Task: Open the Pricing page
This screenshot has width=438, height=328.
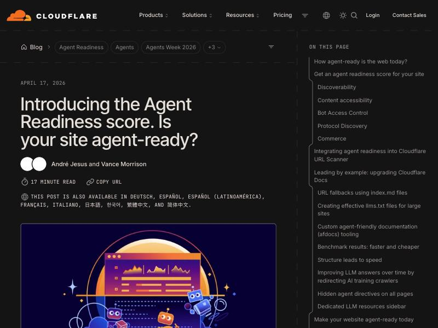Action: click(283, 15)
